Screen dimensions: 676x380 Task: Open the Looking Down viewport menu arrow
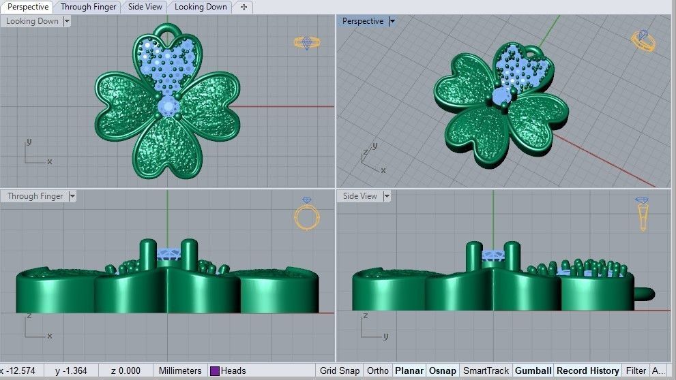click(x=67, y=21)
